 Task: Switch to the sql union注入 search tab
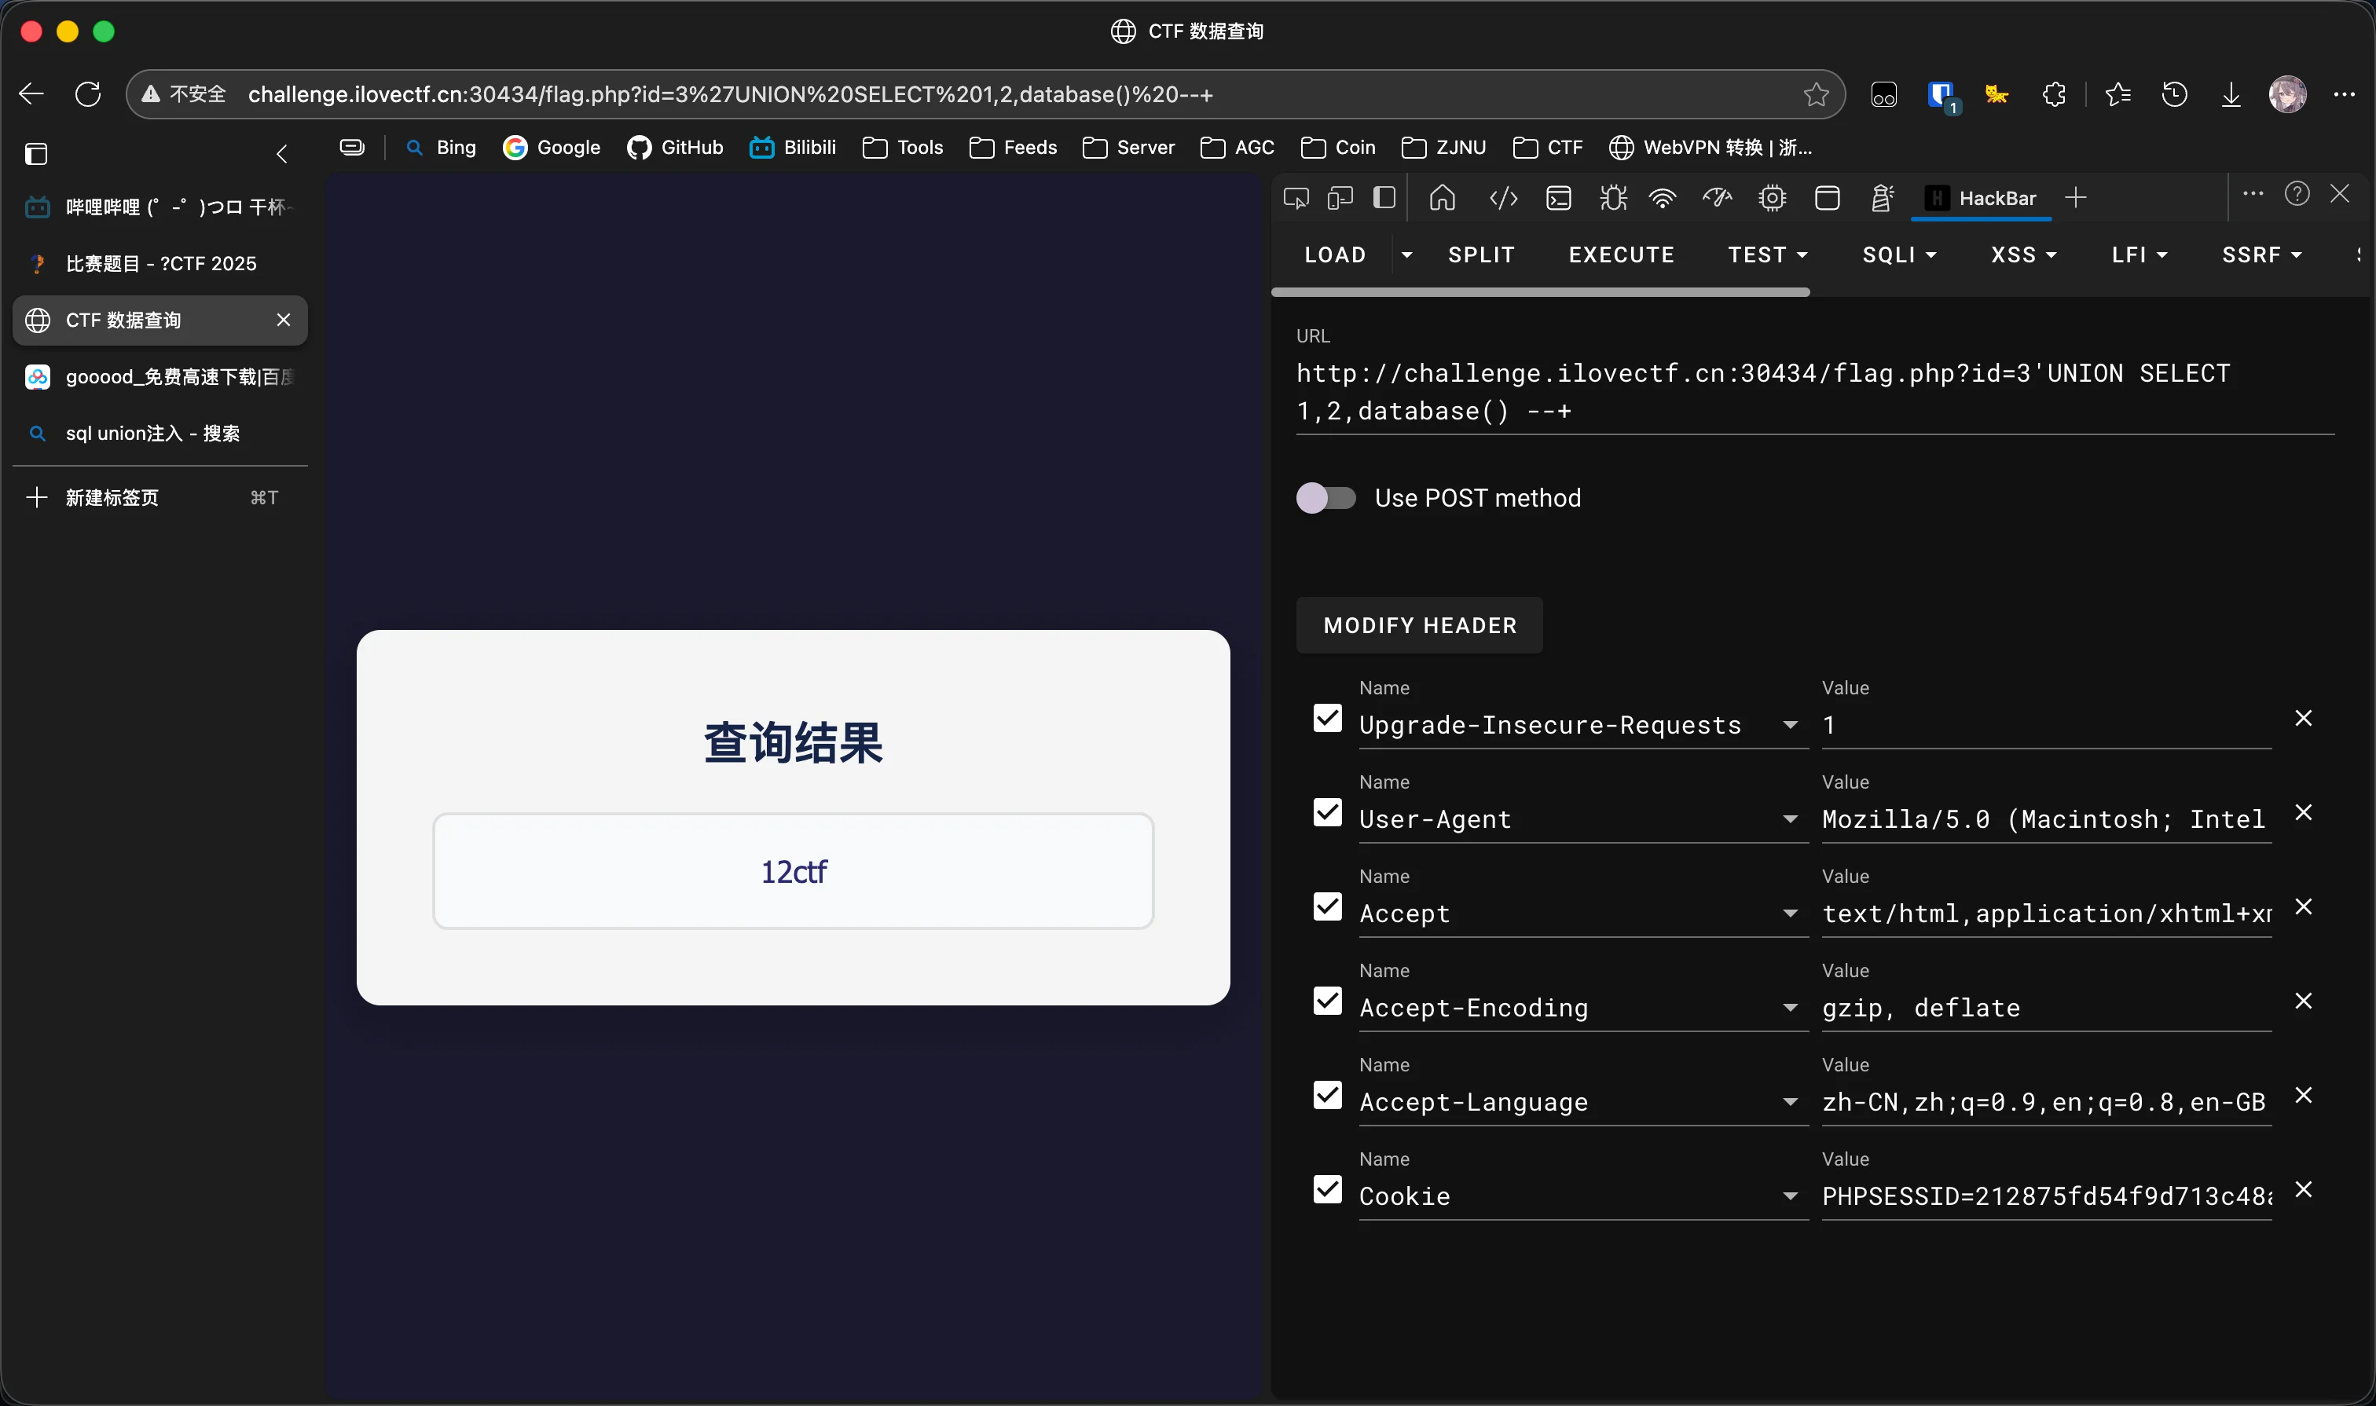(152, 433)
